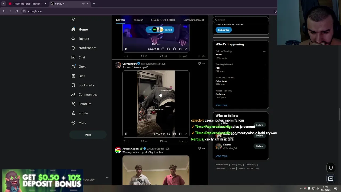The height and width of the screenshot is (192, 341).
Task: Show more trends under What's happening
Action: coord(221,105)
